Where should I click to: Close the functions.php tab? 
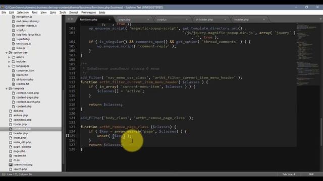click(110, 20)
